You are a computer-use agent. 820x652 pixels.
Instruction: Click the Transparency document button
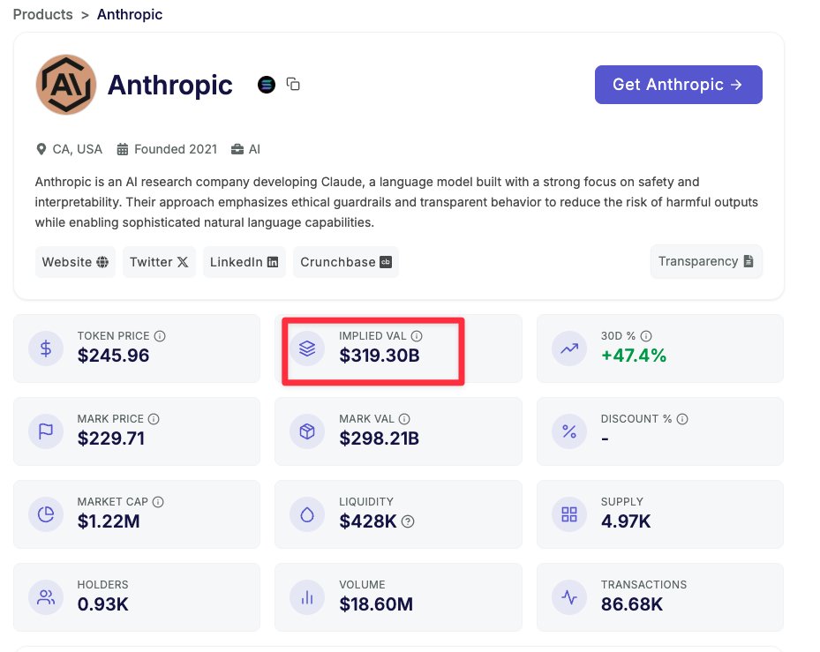coord(706,261)
